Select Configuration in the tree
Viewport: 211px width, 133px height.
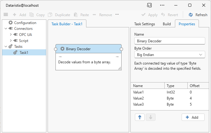[25, 23]
